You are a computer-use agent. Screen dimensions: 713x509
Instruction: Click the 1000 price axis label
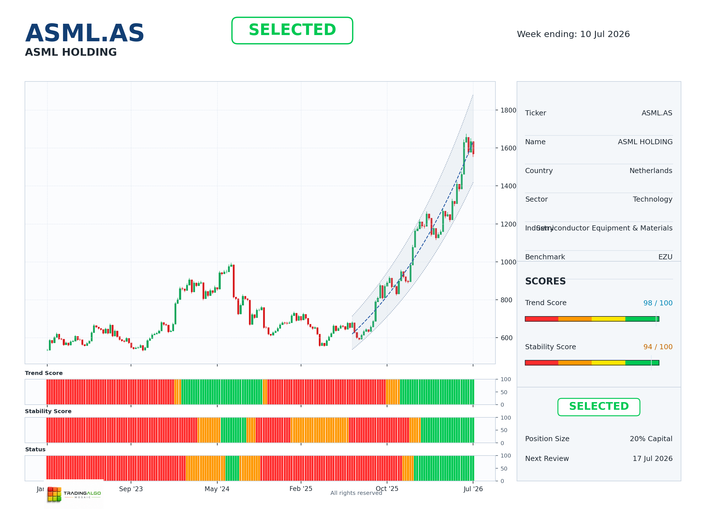coord(508,262)
